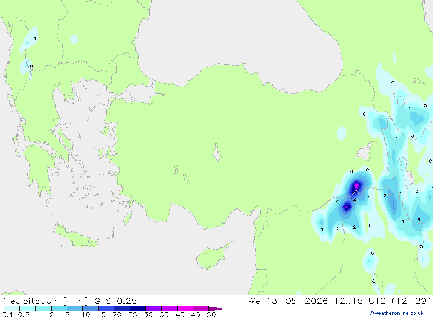The image size is (433, 317).
Task: Click the "4" precipitation value on map
Action: click(x=419, y=219)
